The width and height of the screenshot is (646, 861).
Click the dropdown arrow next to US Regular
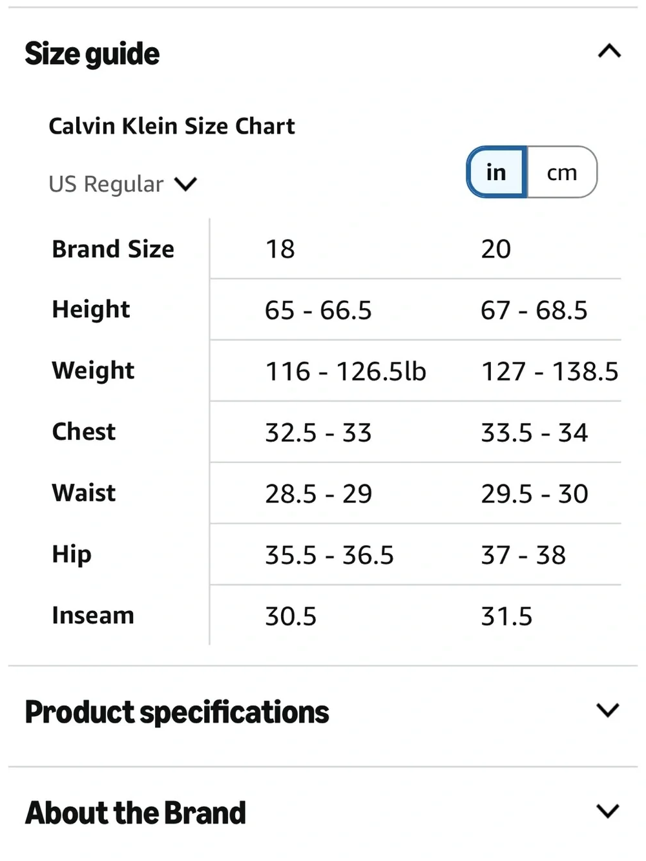click(185, 185)
